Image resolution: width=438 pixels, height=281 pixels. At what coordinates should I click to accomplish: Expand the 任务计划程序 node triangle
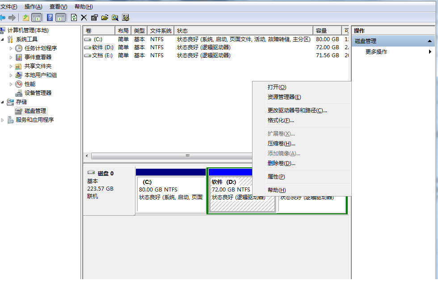pos(11,48)
